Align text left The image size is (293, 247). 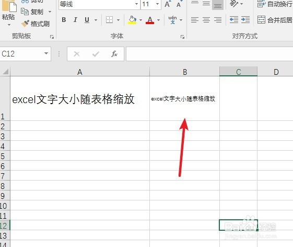click(194, 20)
